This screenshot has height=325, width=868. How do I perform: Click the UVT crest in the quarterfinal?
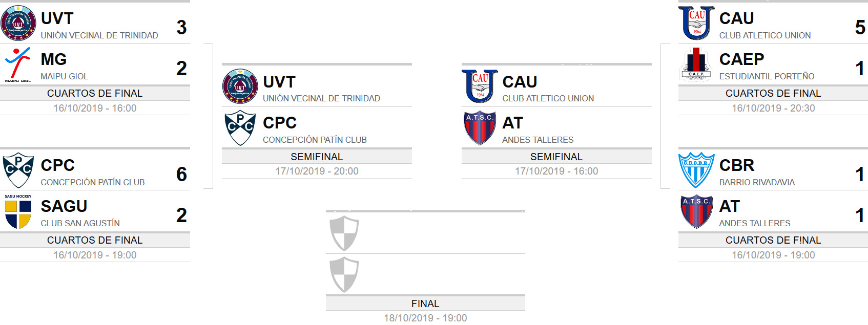click(x=18, y=23)
